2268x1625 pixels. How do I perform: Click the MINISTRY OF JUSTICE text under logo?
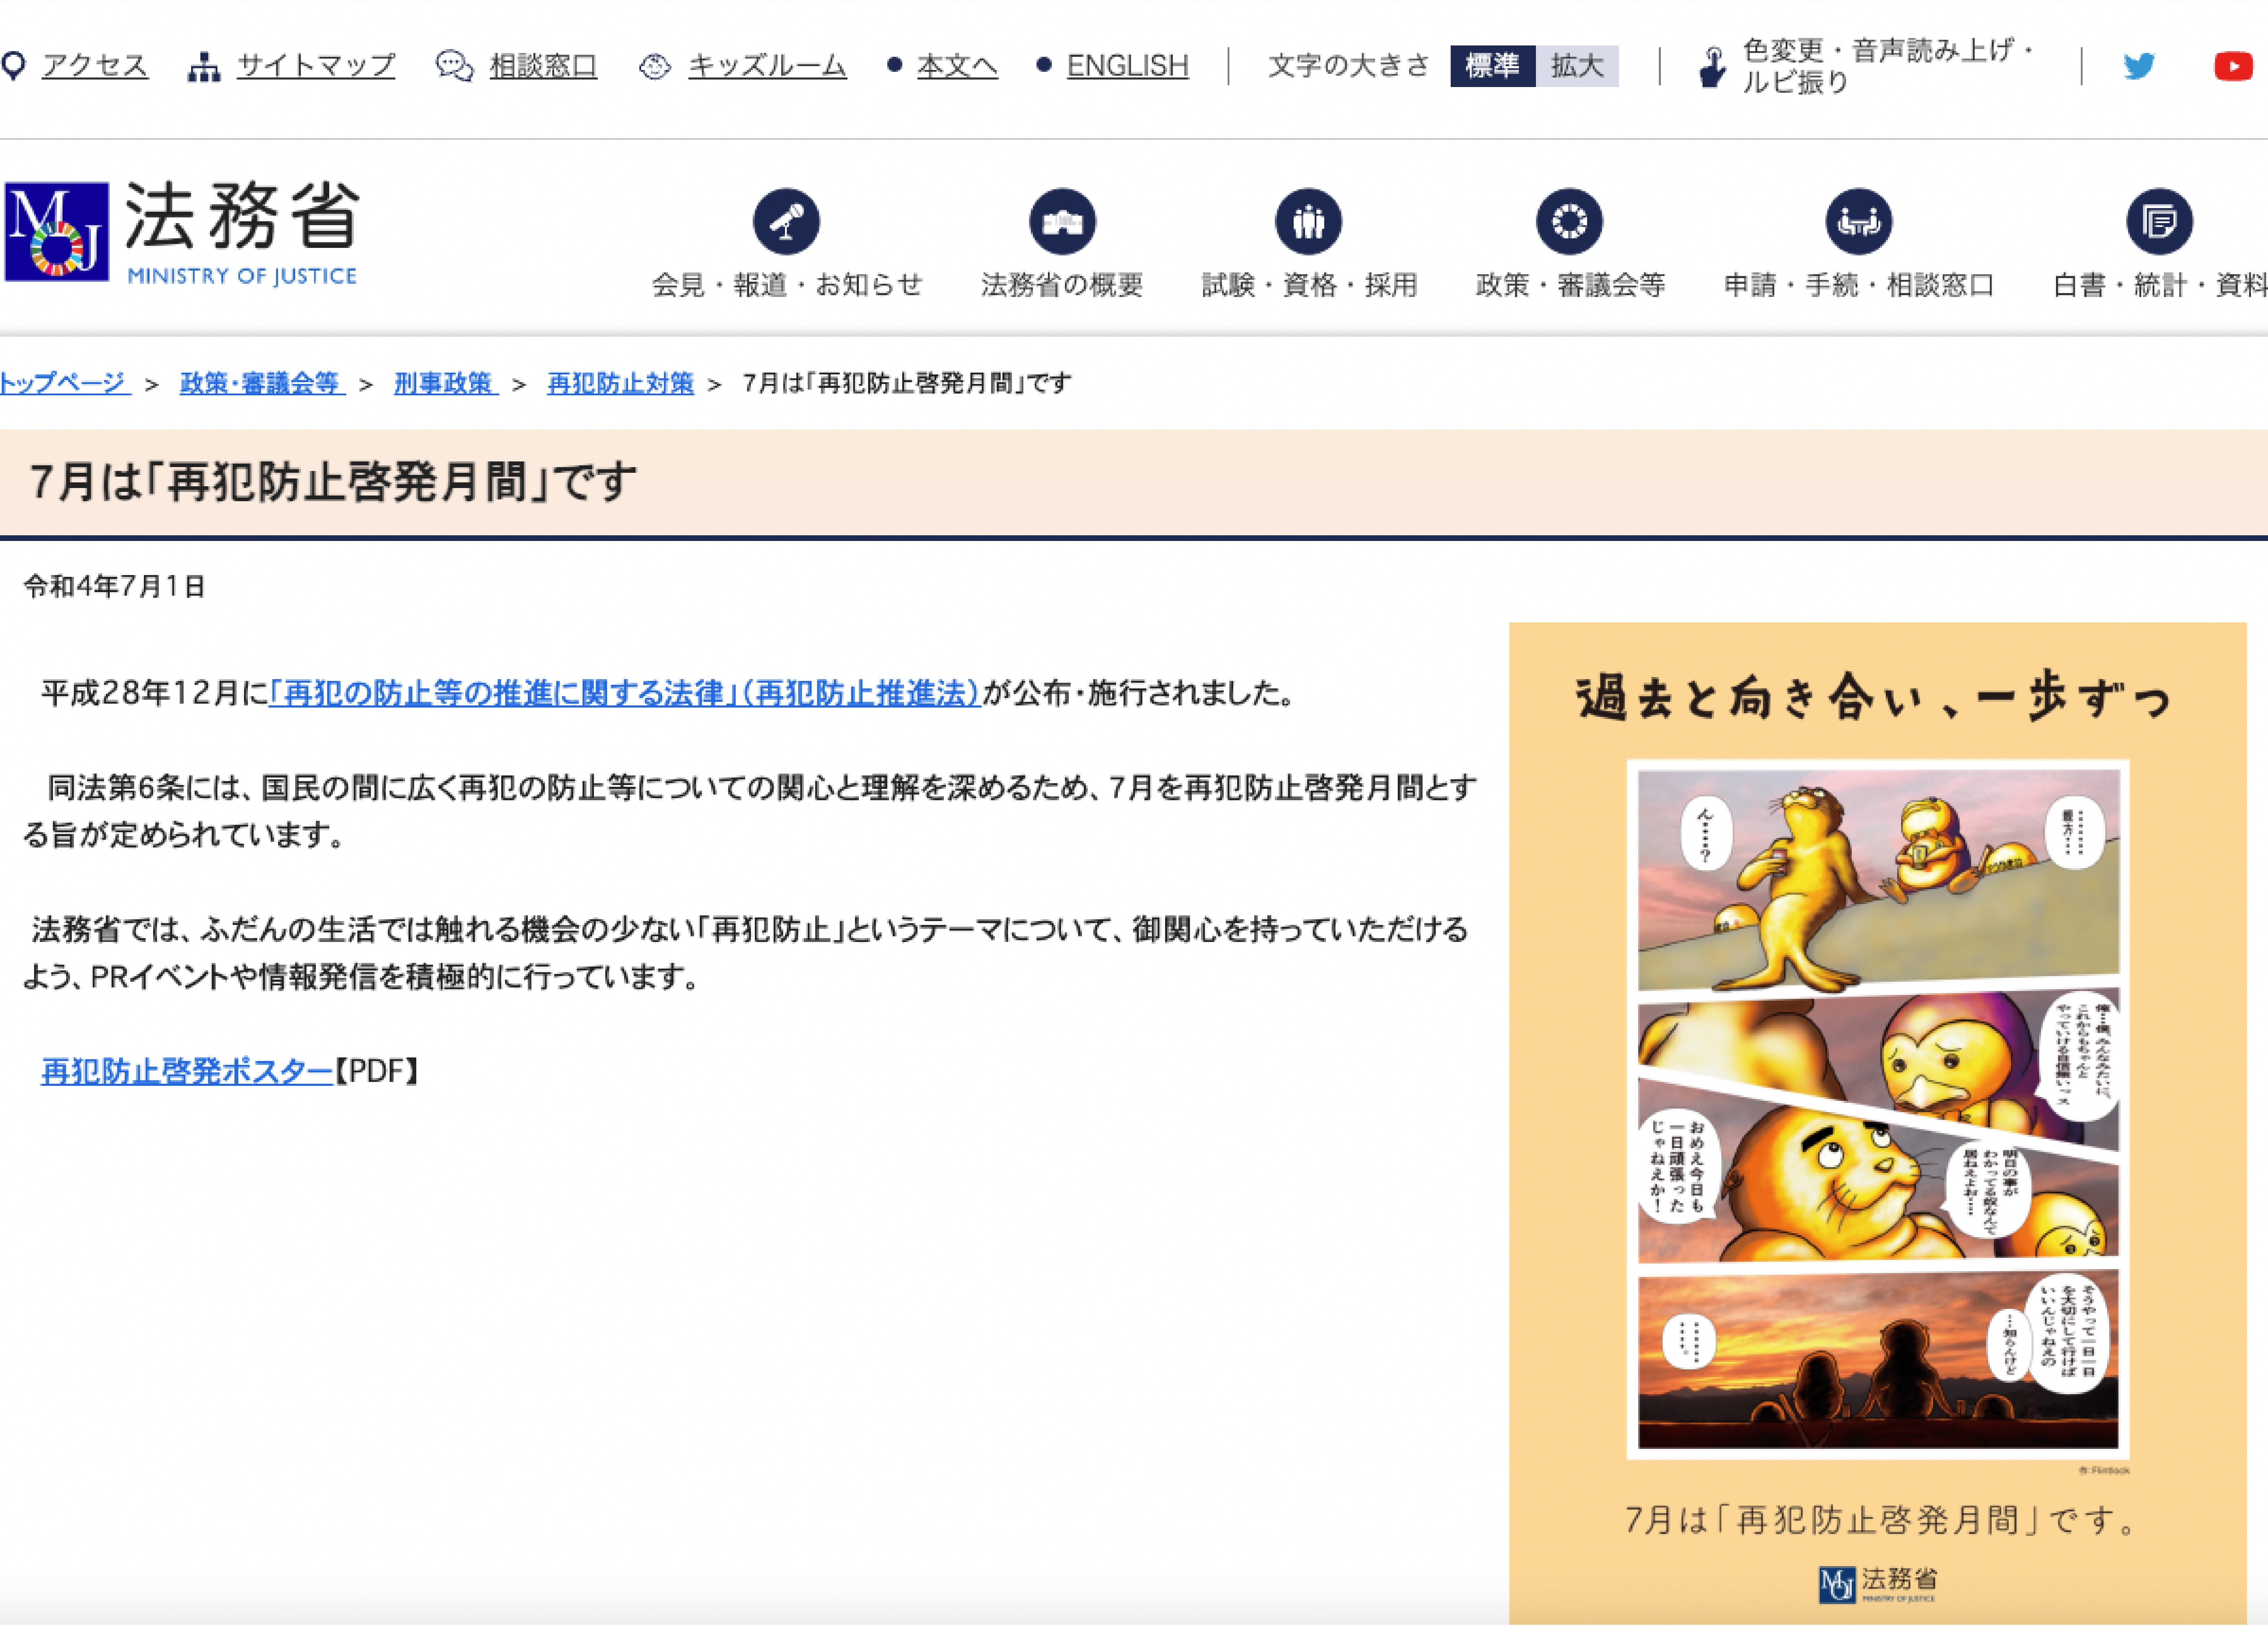pyautogui.click(x=242, y=276)
